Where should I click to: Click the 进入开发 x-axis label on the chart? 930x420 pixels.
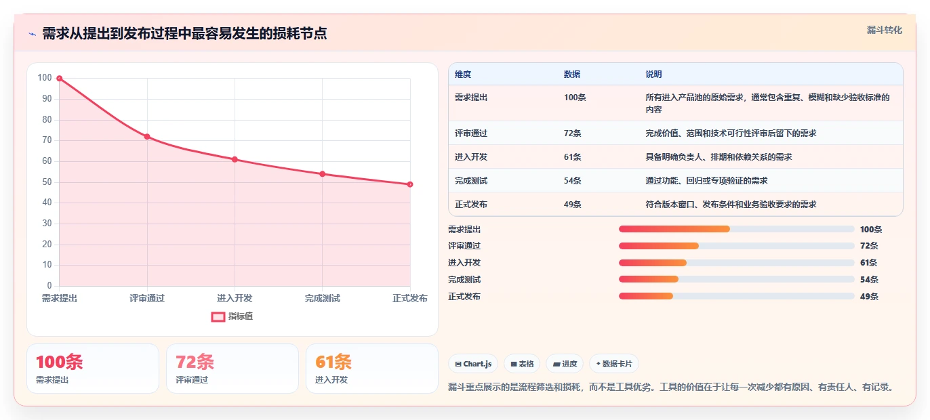(235, 299)
